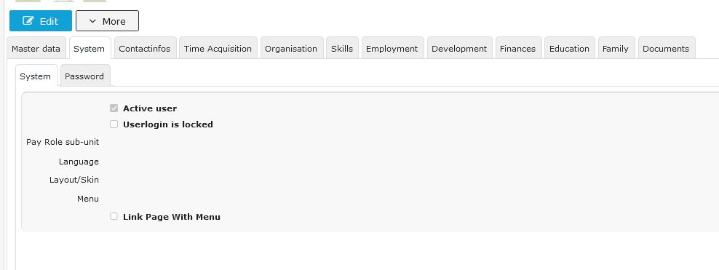This screenshot has width=719, height=270.
Task: Click the blue Edit button
Action: click(41, 20)
